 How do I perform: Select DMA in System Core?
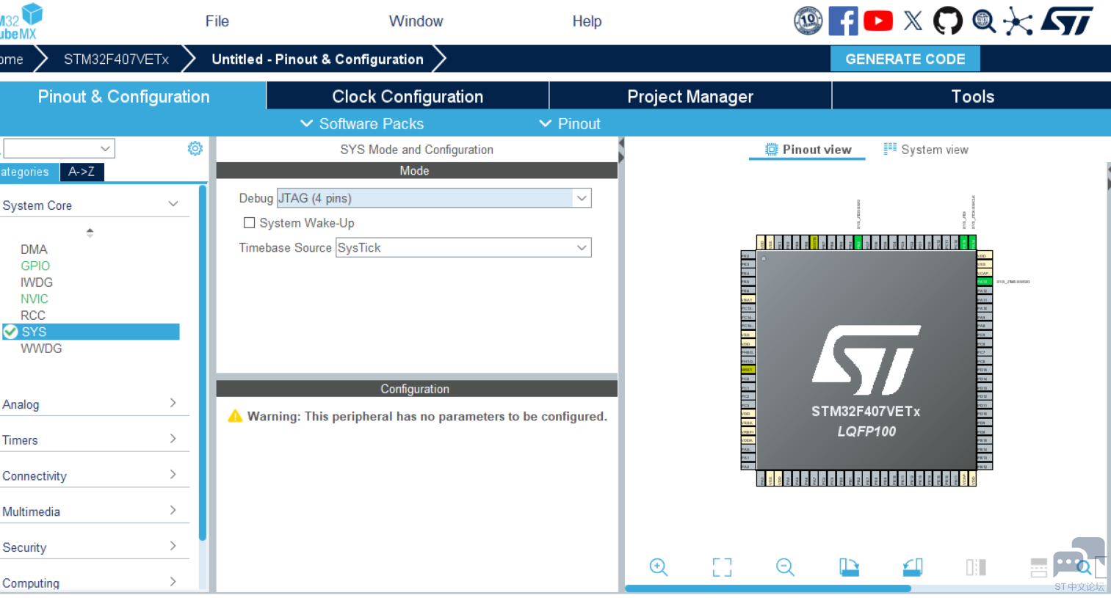click(x=34, y=249)
